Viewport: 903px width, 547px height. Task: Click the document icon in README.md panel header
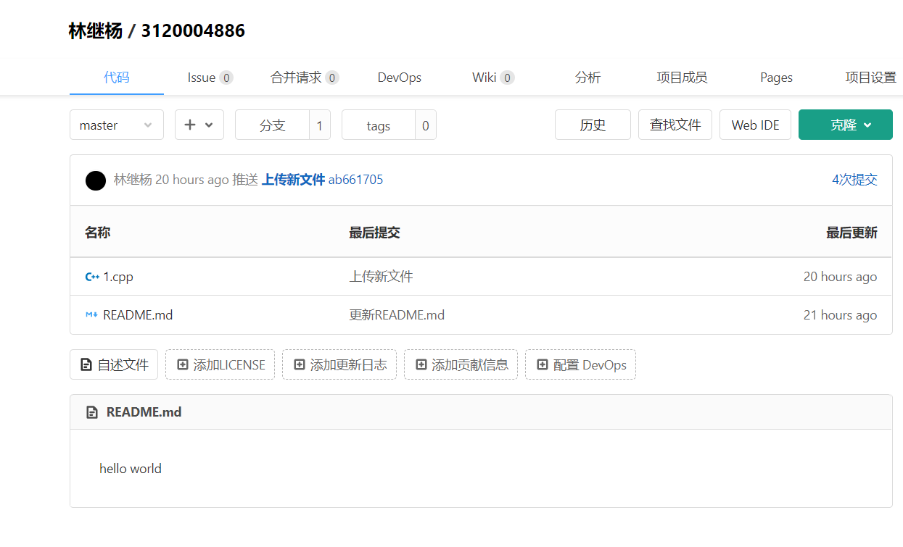click(x=92, y=412)
